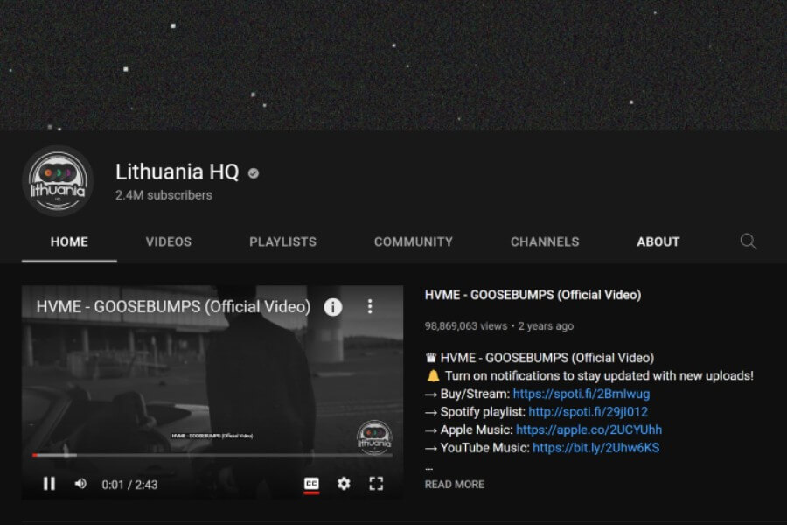This screenshot has width=787, height=525.
Task: Click the channel banner starry image
Action: click(393, 66)
